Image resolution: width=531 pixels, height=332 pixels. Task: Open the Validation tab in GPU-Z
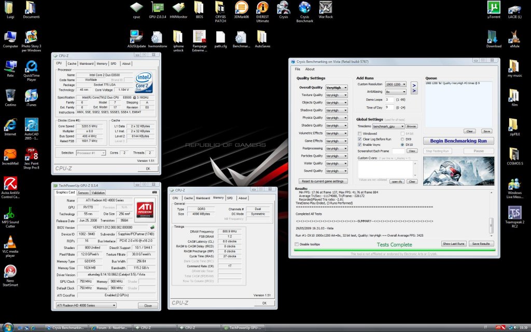(98, 192)
